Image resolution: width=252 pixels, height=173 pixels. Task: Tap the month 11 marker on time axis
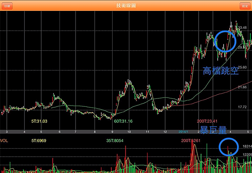pos(147,132)
